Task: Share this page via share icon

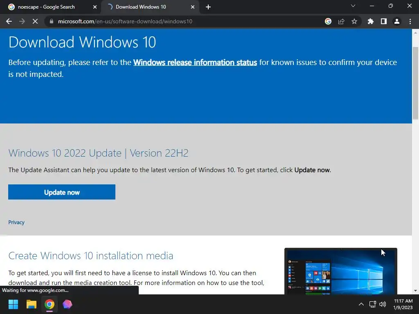Action: (x=341, y=21)
